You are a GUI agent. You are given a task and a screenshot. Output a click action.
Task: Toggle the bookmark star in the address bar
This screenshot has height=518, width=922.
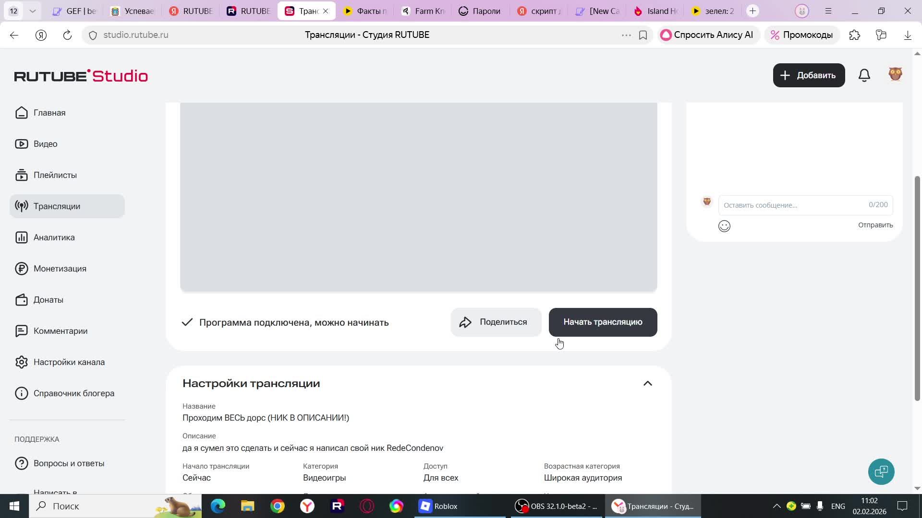(x=643, y=35)
